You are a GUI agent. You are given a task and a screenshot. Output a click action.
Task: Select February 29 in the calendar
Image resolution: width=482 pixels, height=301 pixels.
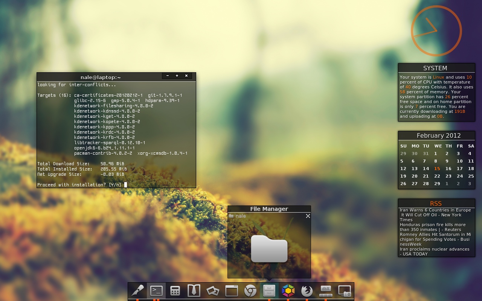pos(437,184)
